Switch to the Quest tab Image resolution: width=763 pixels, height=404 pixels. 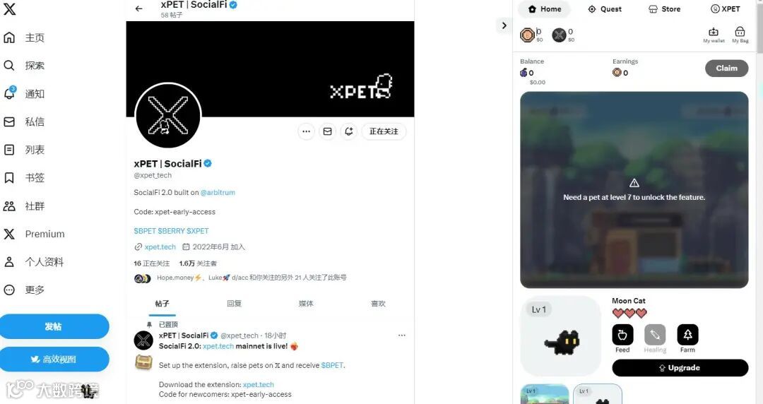coord(604,8)
